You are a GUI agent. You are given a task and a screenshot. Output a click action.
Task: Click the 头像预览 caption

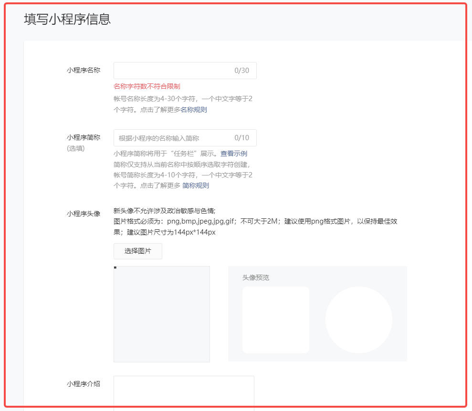[x=256, y=277]
